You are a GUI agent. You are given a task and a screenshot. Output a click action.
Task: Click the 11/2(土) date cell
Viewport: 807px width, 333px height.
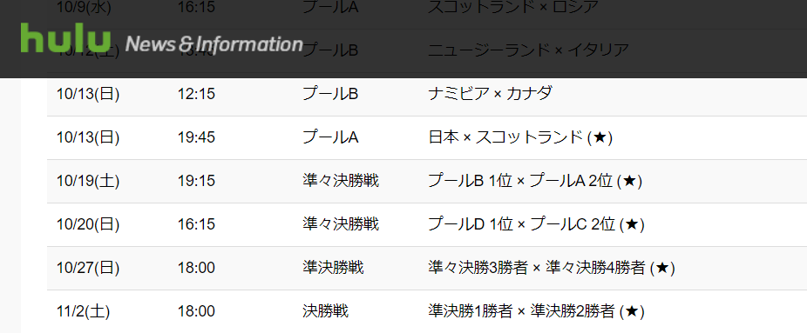[83, 311]
